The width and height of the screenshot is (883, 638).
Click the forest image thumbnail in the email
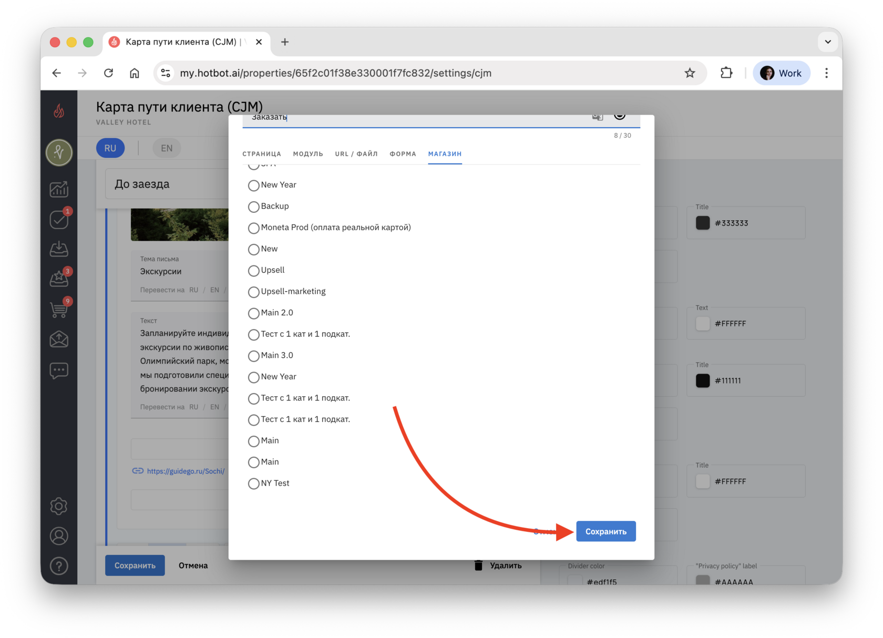coord(180,224)
